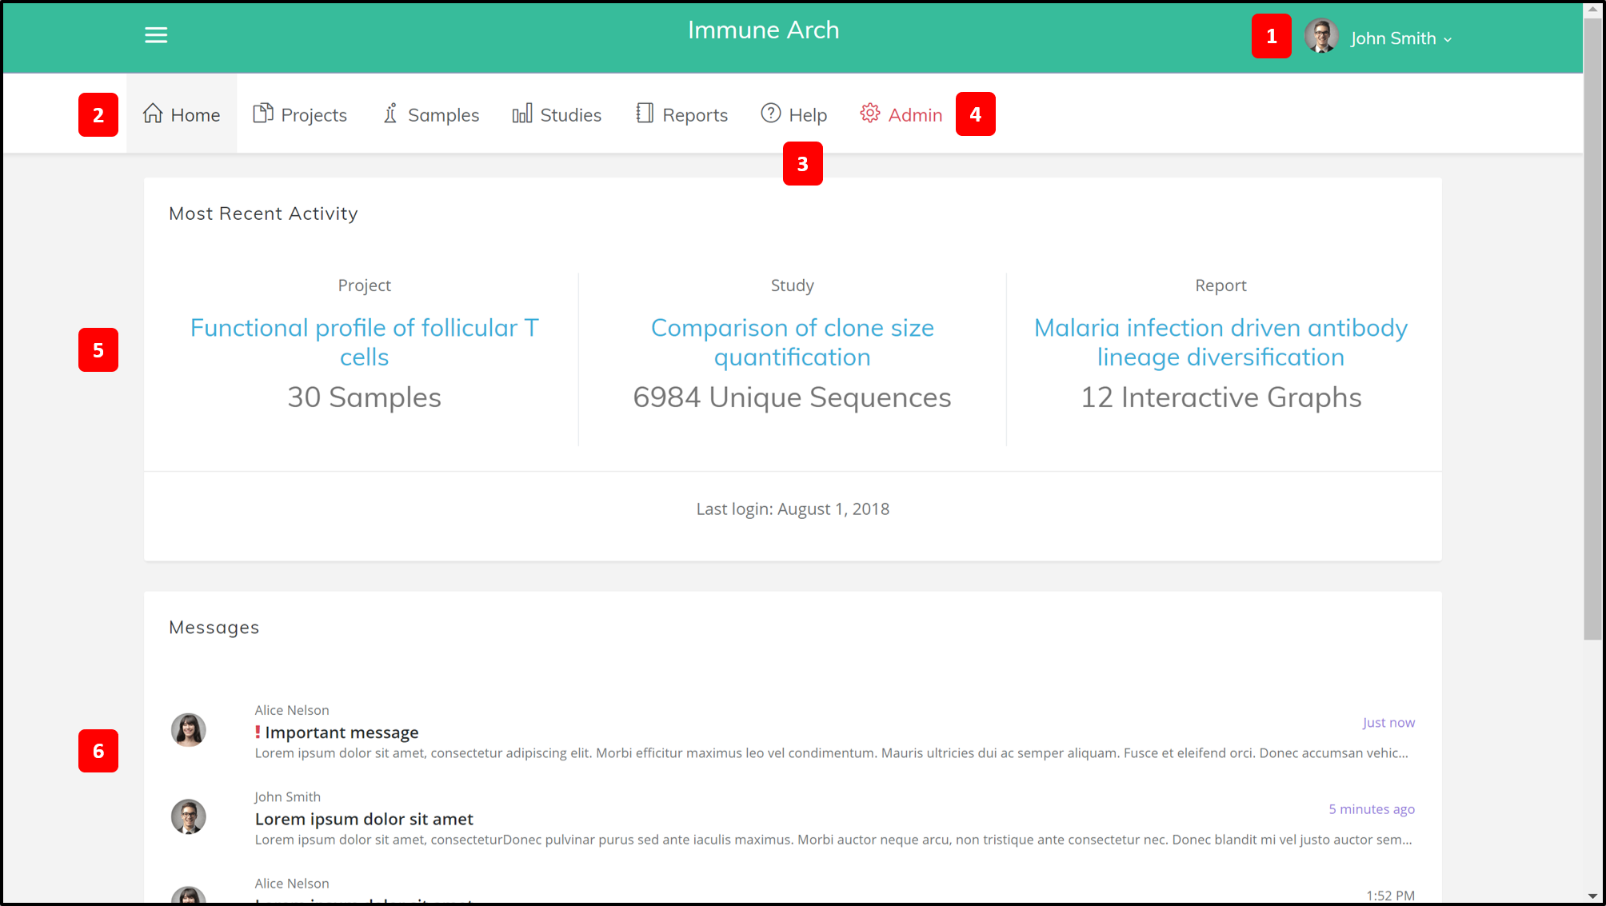Select the Reports tab
This screenshot has width=1606, height=906.
pos(681,114)
